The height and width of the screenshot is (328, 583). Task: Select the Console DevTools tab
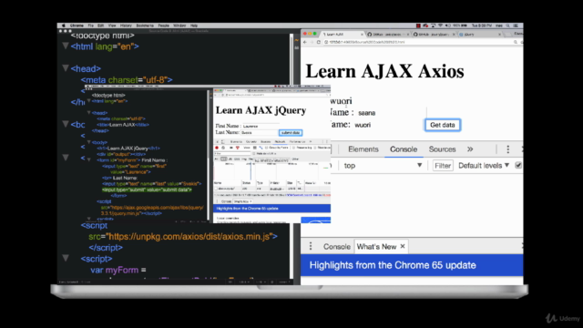coord(404,149)
